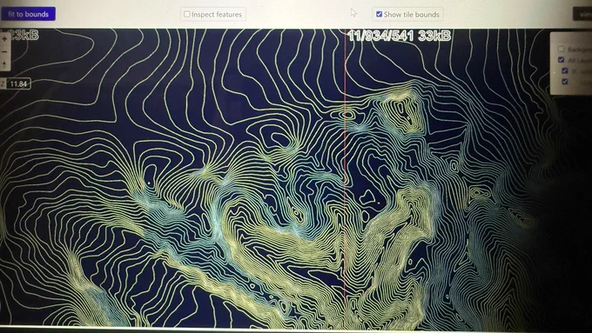592x333 pixels.
Task: Uncheck the All Layers checkbox
Action: (x=561, y=60)
